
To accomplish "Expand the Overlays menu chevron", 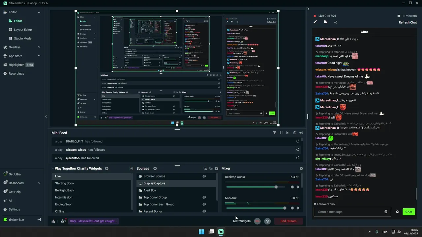I will click(39, 47).
